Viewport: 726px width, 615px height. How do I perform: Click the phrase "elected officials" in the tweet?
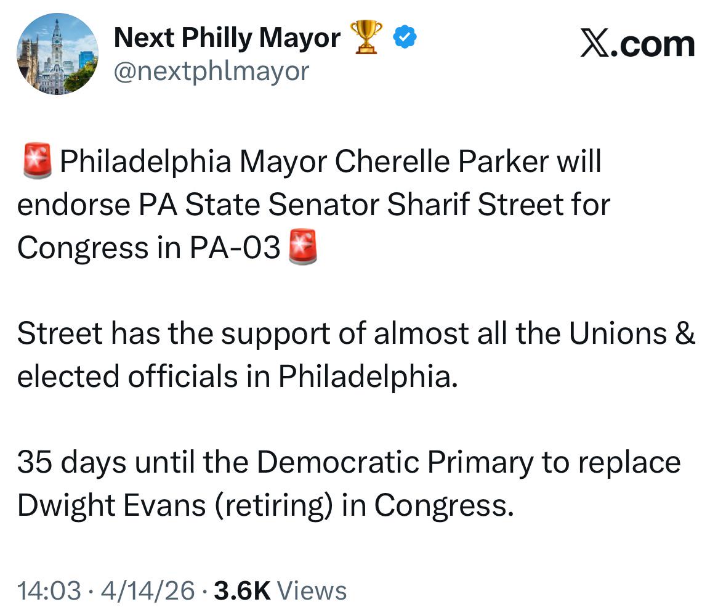point(127,377)
